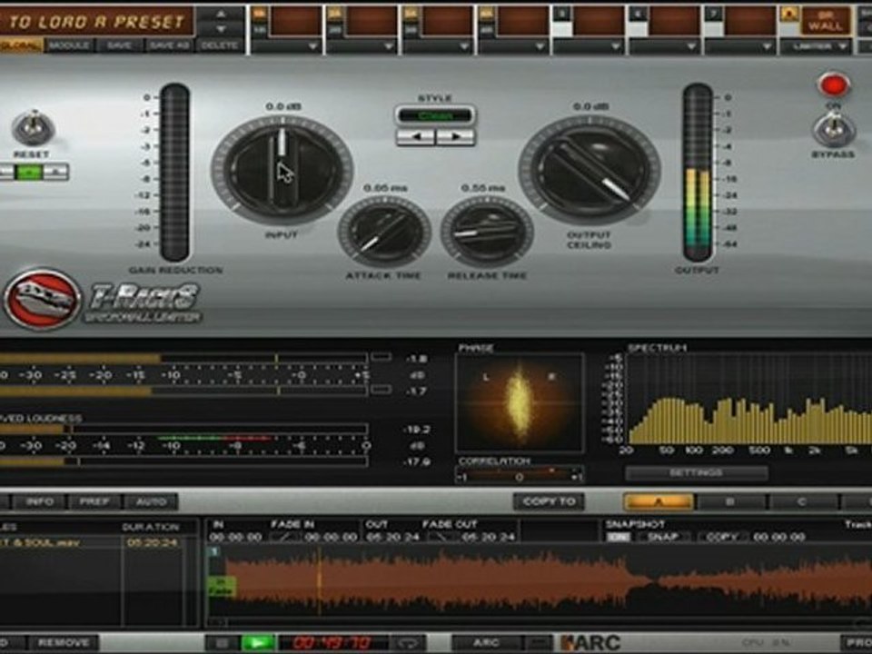Click the FADE IN curve icon
This screenshot has width=872, height=654.
coord(284,537)
